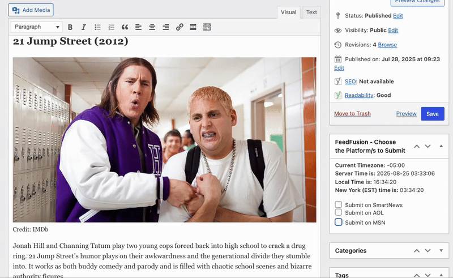Click the visibility eye icon
The image size is (453, 278).
click(338, 31)
